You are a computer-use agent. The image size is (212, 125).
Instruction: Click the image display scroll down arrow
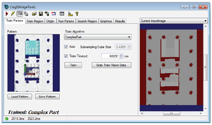205,109
